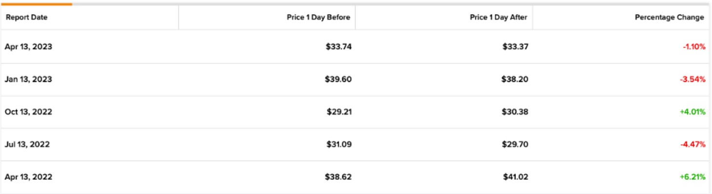This screenshot has height=194, width=712.
Task: Click the +4.01% percentage change value
Action: (x=692, y=112)
